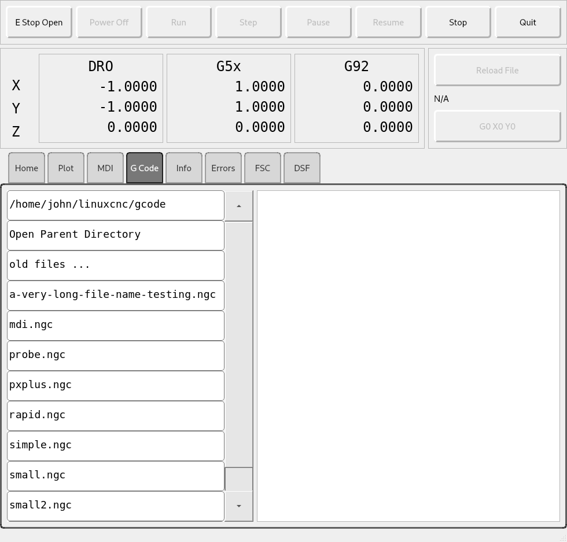Select Open Parent Directory entry
The height and width of the screenshot is (542, 567).
(116, 235)
